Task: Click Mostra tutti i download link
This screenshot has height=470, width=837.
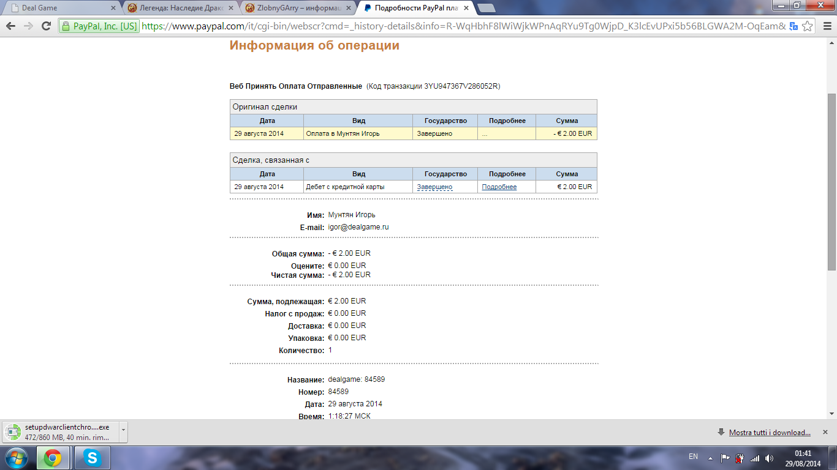Action: click(x=770, y=433)
